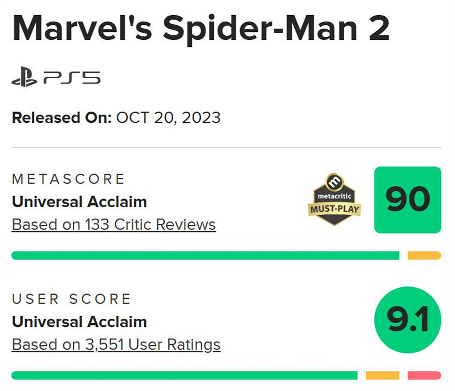The height and width of the screenshot is (391, 455).
Task: Click 'Universal Acclaim' under User Score
Action: click(79, 322)
